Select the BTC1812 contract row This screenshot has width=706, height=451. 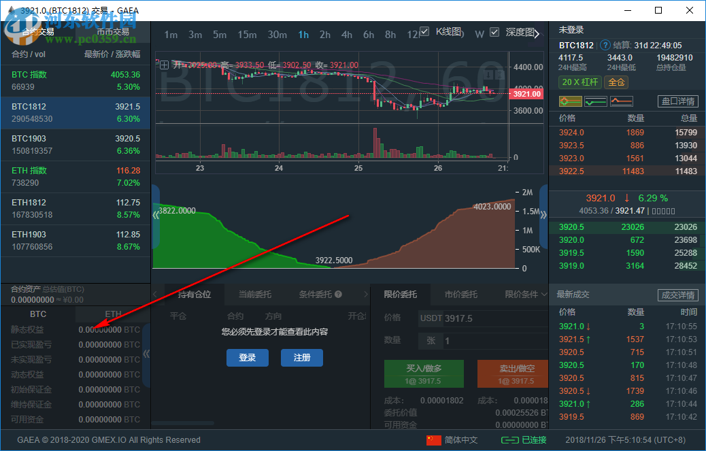75,112
